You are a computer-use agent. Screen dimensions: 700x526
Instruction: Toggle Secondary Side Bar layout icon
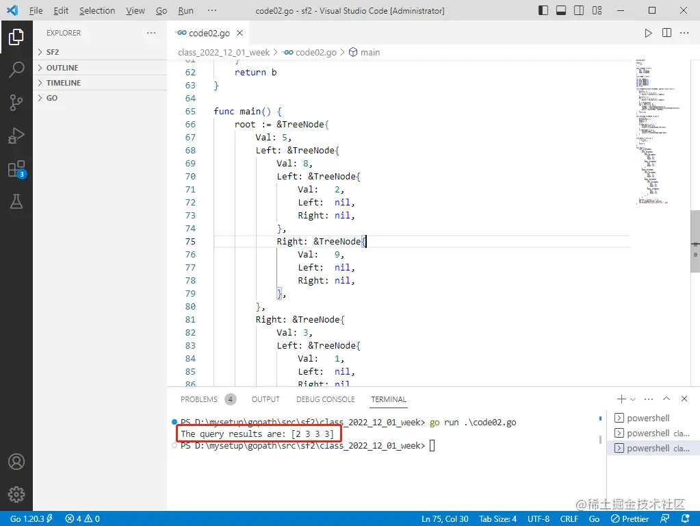click(x=579, y=10)
